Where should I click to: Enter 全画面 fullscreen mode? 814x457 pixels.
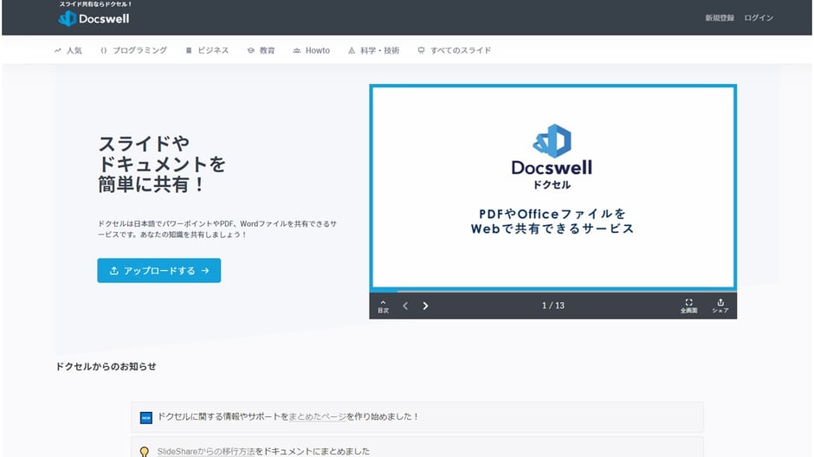pos(689,306)
